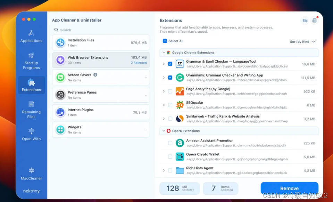
Task: Open the chat feedback icon
Action: (x=305, y=21)
